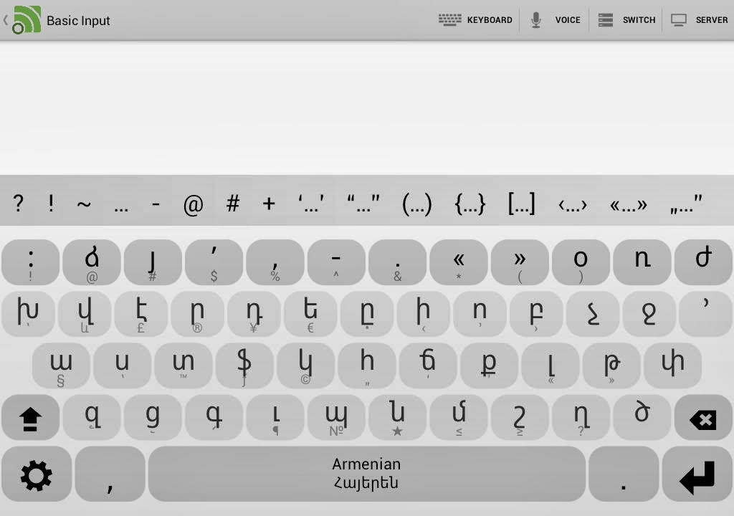This screenshot has width=734, height=516.
Task: Tap the Armenian letter խ key
Action: coord(28,314)
